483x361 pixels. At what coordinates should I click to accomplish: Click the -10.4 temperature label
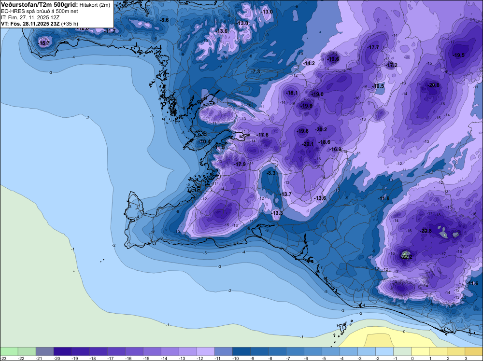pos(205,141)
